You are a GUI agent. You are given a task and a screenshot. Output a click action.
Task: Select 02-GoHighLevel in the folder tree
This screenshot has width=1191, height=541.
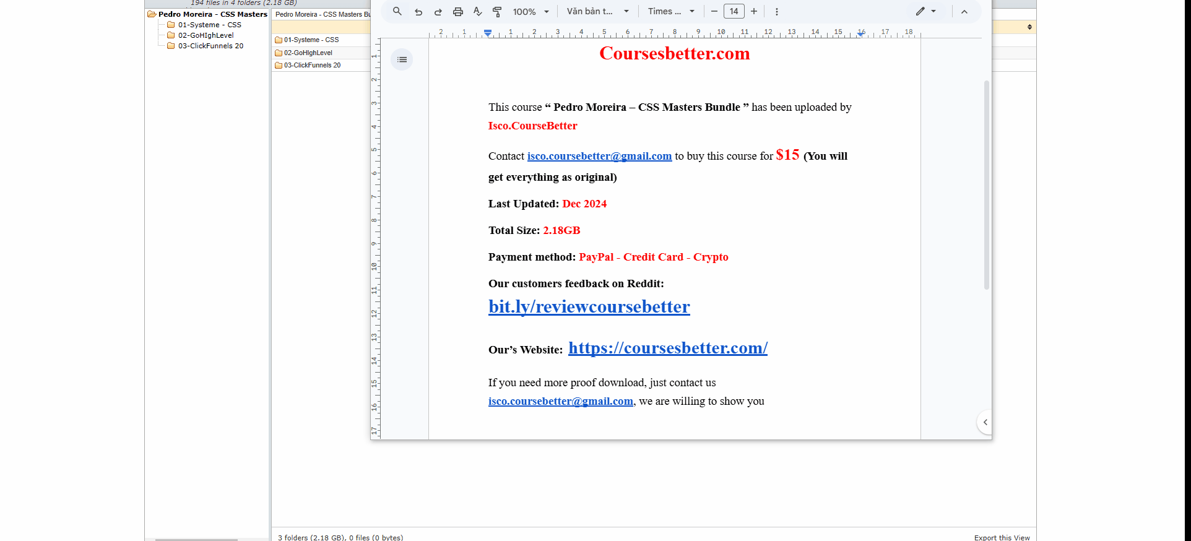pyautogui.click(x=206, y=35)
